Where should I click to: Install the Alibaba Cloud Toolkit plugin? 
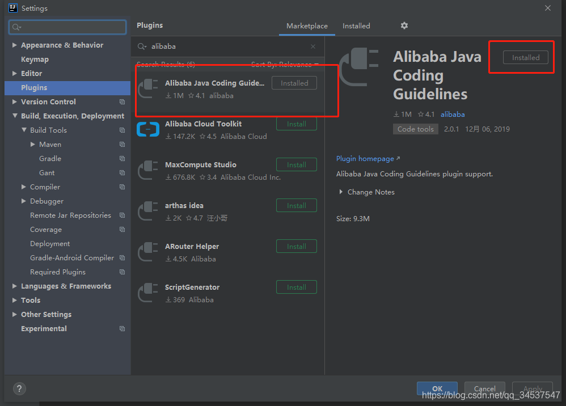pyautogui.click(x=297, y=124)
